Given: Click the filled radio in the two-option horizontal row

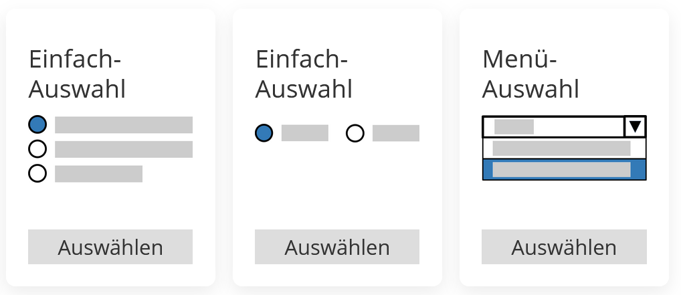Looking at the screenshot, I should coord(264,133).
